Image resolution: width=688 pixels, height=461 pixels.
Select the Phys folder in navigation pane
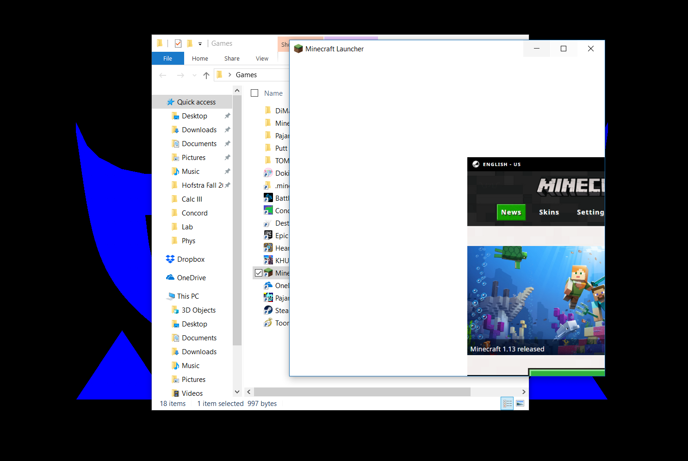click(x=188, y=241)
